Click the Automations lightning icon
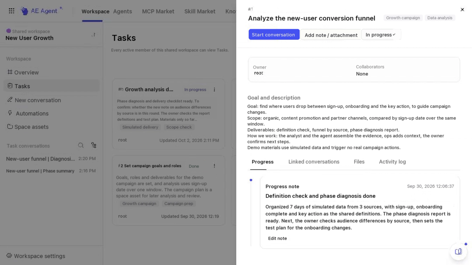The height and width of the screenshot is (265, 472). click(10, 113)
